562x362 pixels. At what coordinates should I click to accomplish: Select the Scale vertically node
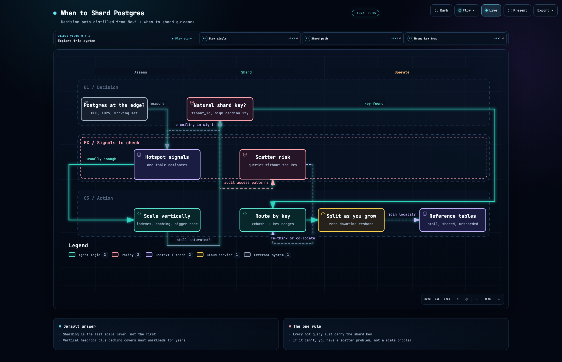coord(167,220)
